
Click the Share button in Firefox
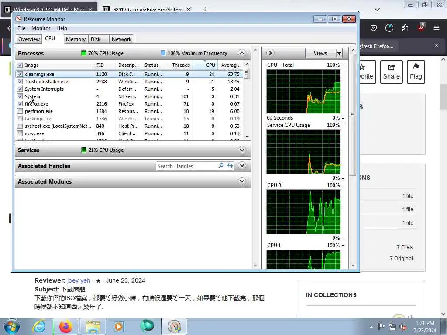click(391, 72)
